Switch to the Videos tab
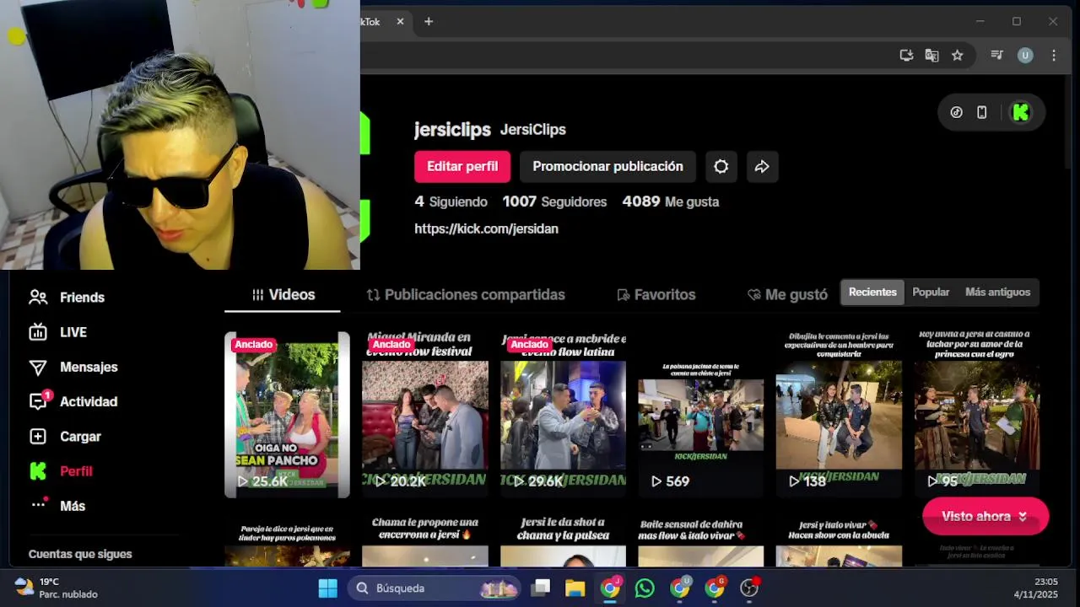Image resolution: width=1080 pixels, height=607 pixels. click(x=283, y=295)
